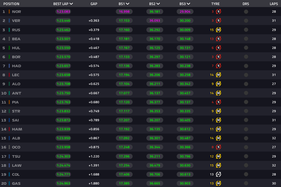Click Gasly's medium tyre icon
The height and width of the screenshot is (187, 281).
pyautogui.click(x=219, y=183)
